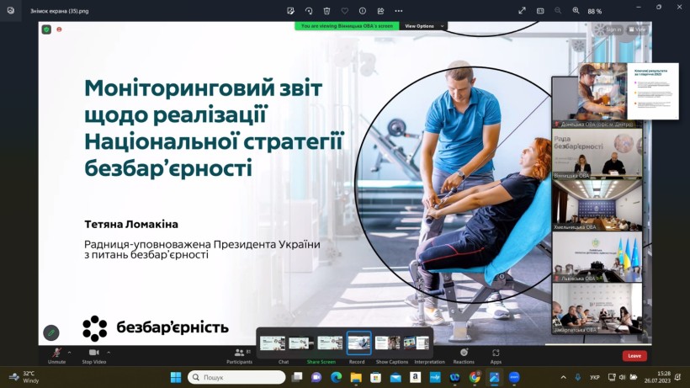
Task: Open the Edit image tool in Photos
Action: coord(290,11)
